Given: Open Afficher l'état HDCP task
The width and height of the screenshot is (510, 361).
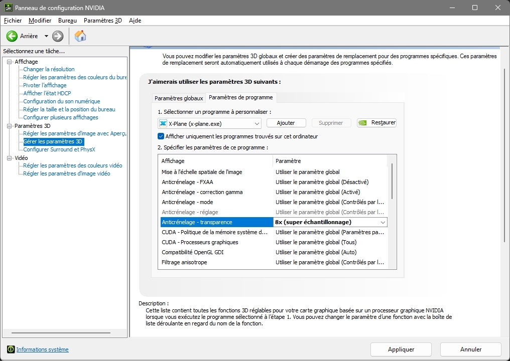Looking at the screenshot, I should tap(47, 93).
